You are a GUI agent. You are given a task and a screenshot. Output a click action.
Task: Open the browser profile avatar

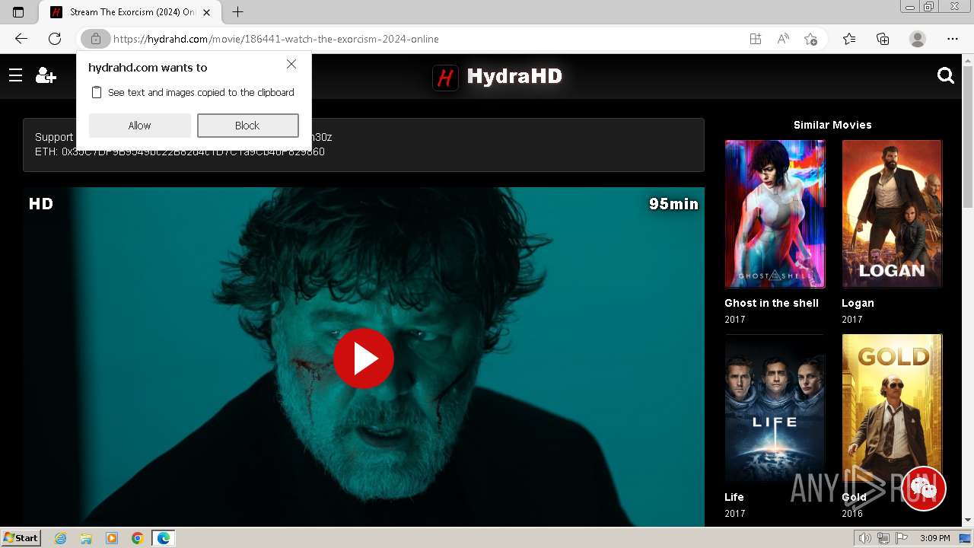[x=918, y=39]
